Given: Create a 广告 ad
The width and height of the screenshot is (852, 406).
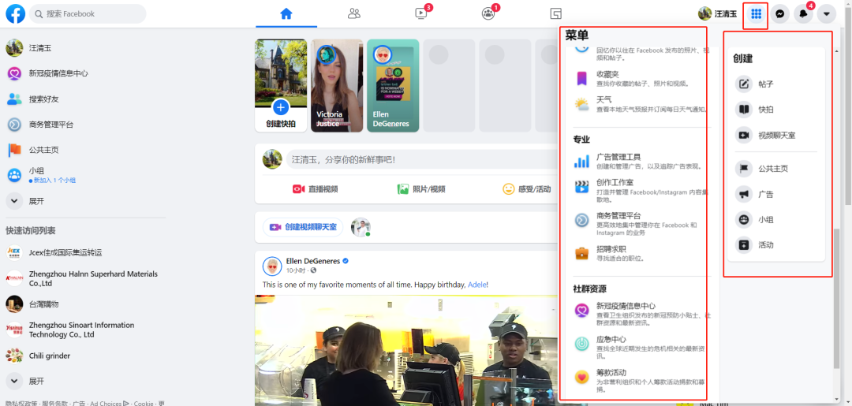Looking at the screenshot, I should click(776, 194).
